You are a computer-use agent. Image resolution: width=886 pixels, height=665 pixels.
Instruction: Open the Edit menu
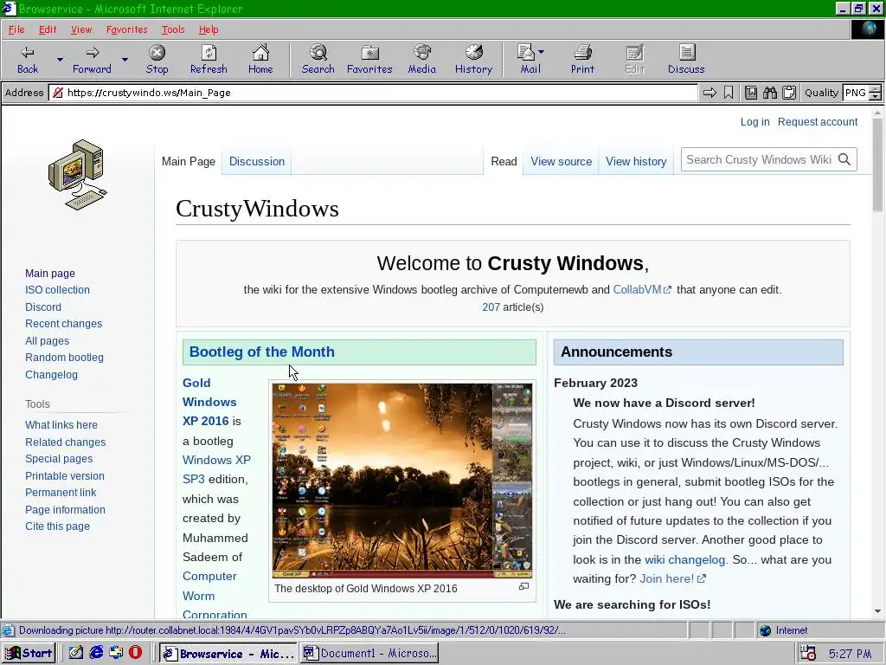tap(48, 29)
